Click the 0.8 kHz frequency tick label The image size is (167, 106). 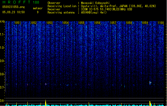pyautogui.click(x=2, y=74)
